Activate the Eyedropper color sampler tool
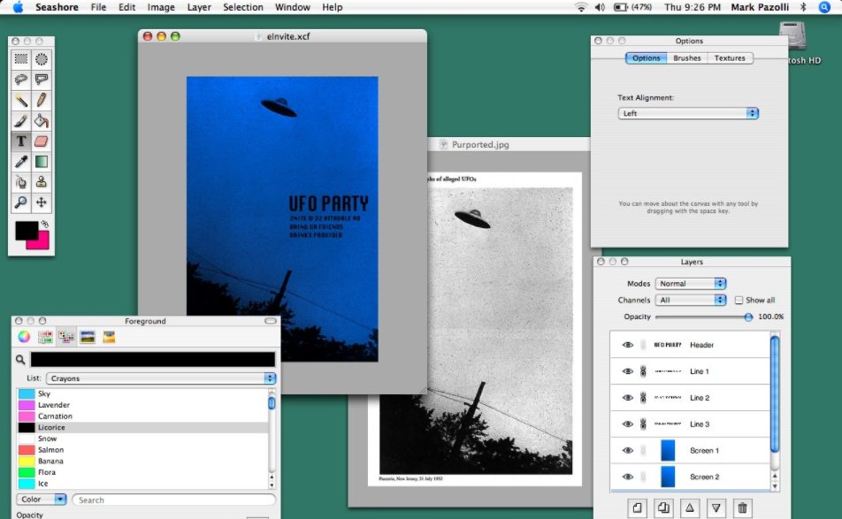The image size is (842, 519). click(20, 161)
